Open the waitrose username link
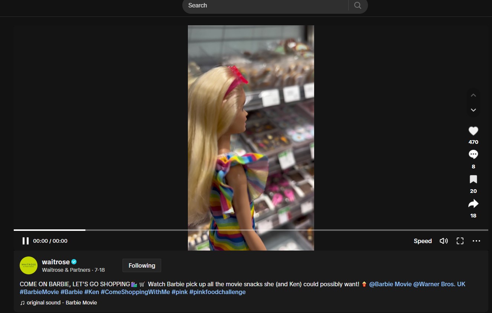 tap(56, 262)
